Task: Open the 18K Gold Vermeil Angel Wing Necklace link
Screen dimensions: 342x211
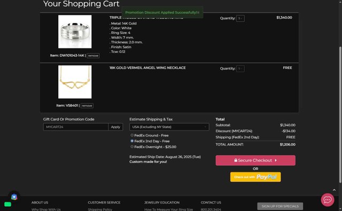Action: click(147, 68)
